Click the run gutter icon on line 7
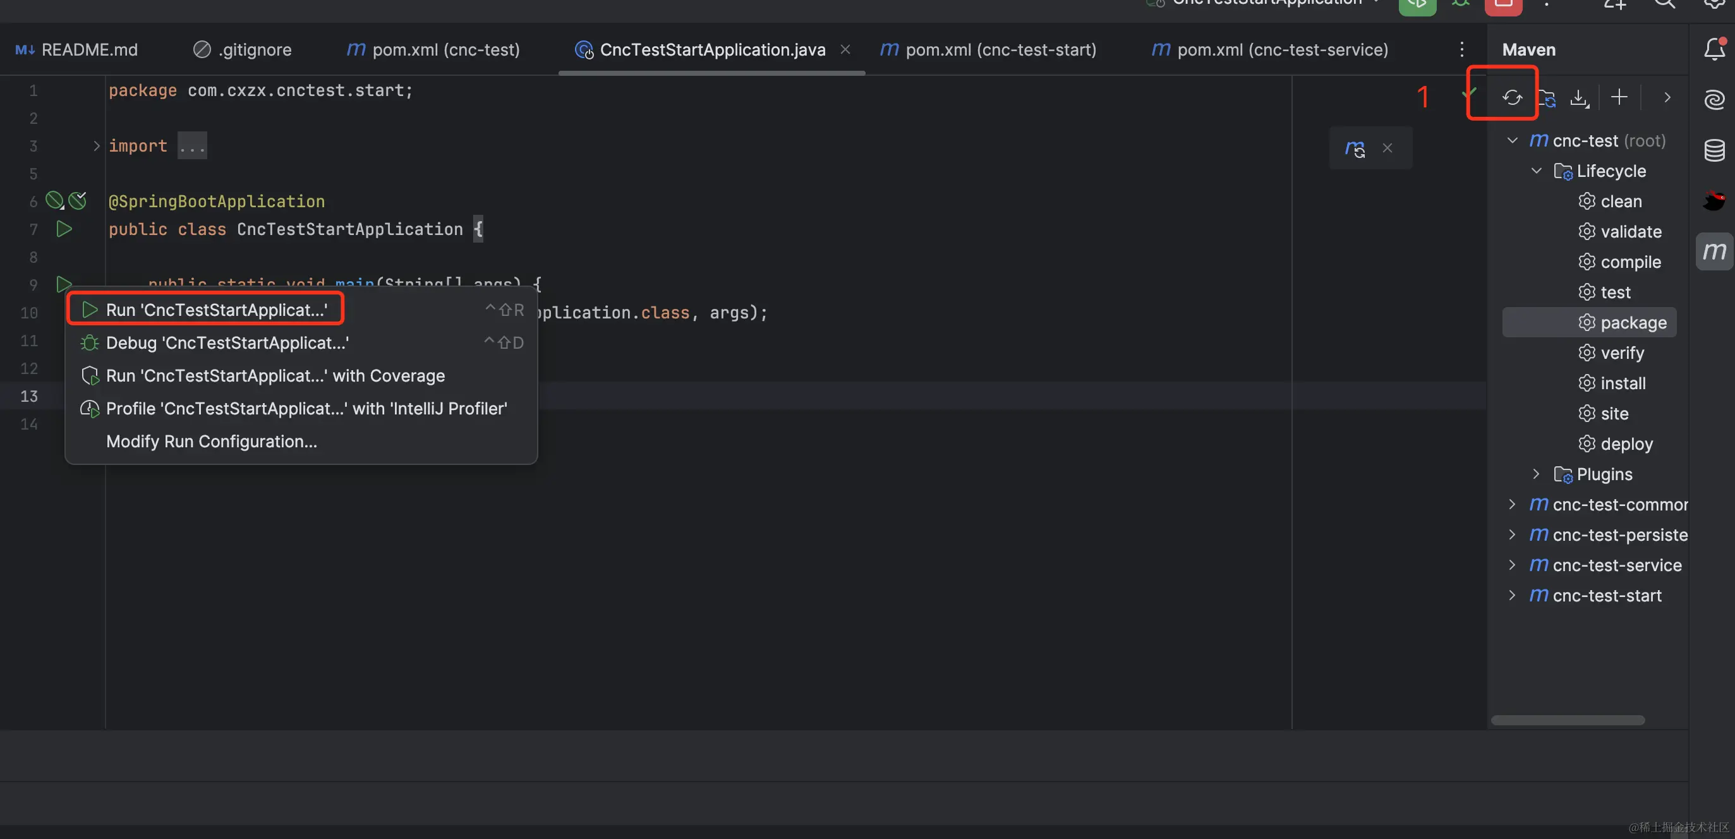The image size is (1735, 839). pyautogui.click(x=64, y=229)
